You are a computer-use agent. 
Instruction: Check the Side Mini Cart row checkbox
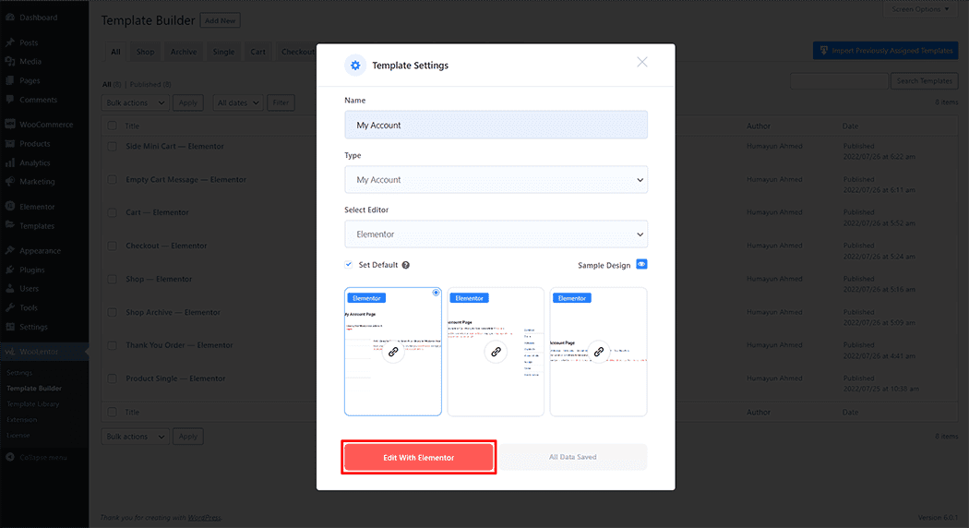112,147
